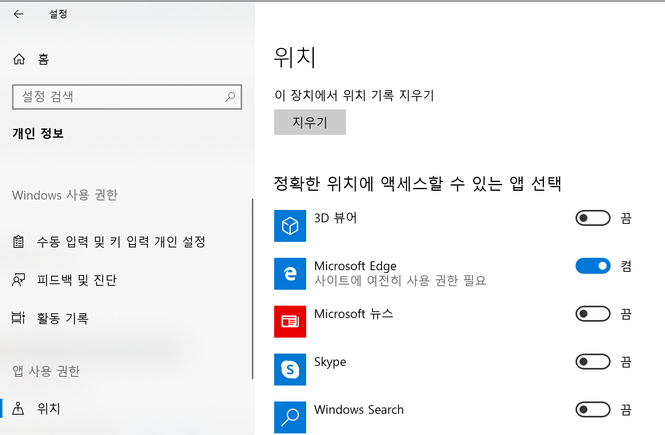The image size is (665, 435).
Task: Turn on location for 3D 뷰어
Action: click(x=593, y=218)
